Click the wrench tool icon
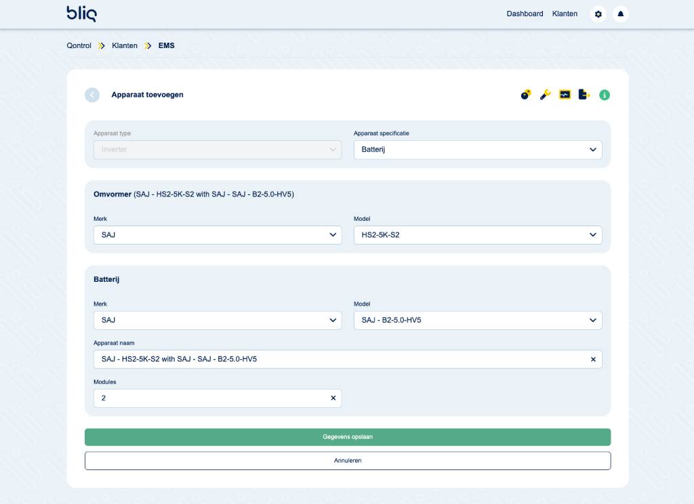 [x=545, y=95]
